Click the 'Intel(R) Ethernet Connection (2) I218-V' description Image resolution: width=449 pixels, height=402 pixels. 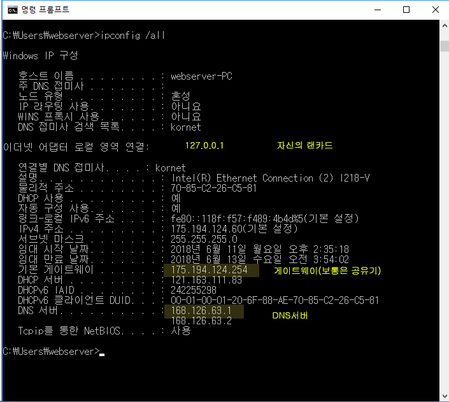click(x=270, y=178)
